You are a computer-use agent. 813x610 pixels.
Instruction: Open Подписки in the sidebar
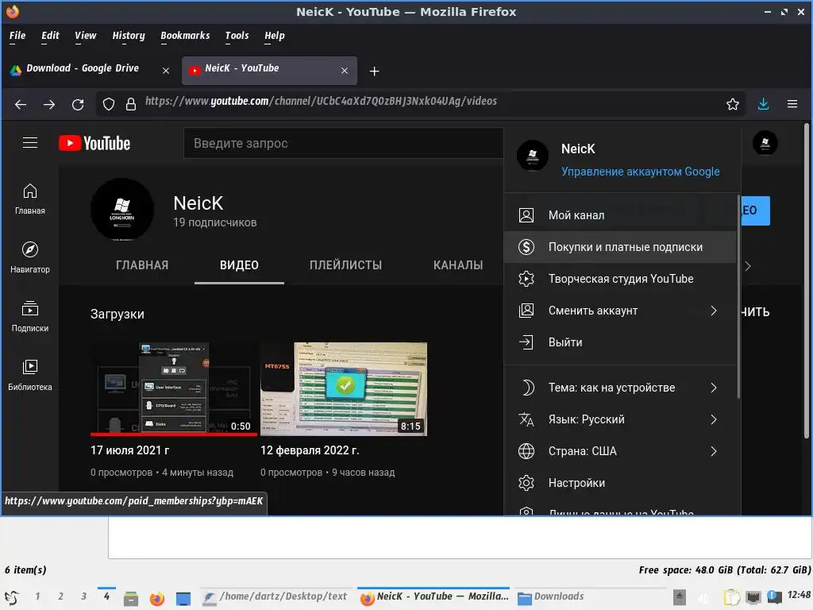(x=30, y=316)
